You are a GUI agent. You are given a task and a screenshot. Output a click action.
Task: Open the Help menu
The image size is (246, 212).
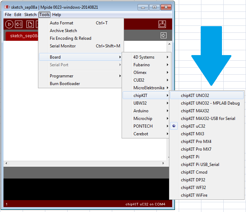[56, 15]
